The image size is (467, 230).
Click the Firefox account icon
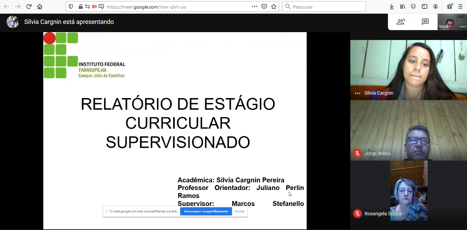(x=436, y=6)
